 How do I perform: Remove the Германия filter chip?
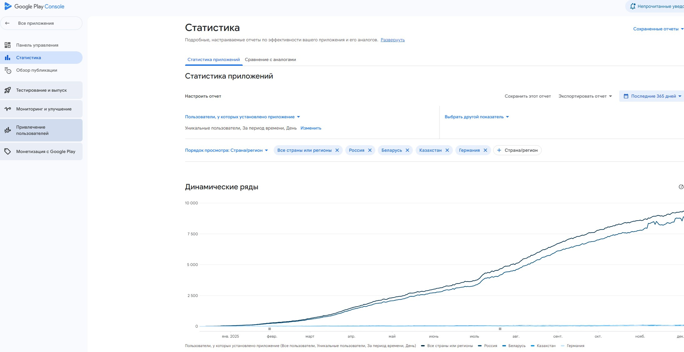coord(485,150)
